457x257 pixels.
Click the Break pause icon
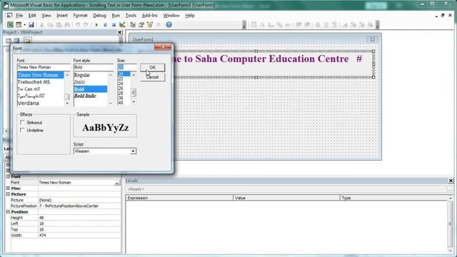105,25
